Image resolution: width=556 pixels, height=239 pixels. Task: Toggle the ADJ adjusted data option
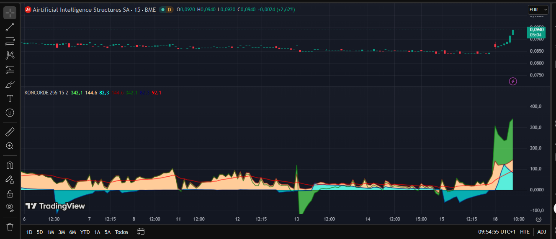[542, 232]
